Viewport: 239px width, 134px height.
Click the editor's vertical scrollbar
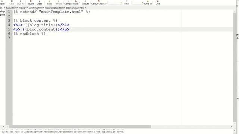click(x=235, y=67)
